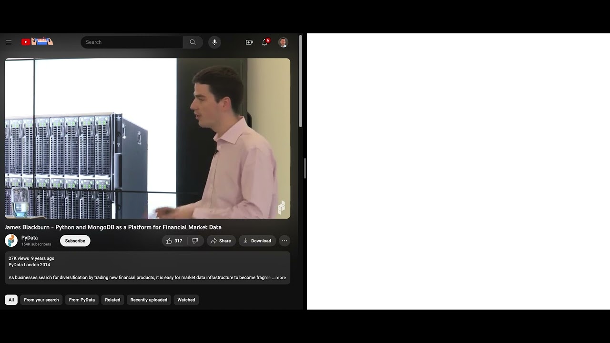Click the PyData London 2014 text
This screenshot has height=343, width=610.
tap(29, 264)
